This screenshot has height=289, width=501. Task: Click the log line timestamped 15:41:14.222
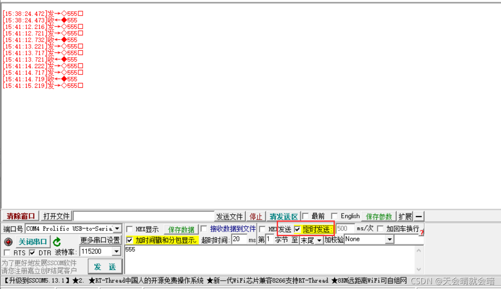click(x=43, y=66)
